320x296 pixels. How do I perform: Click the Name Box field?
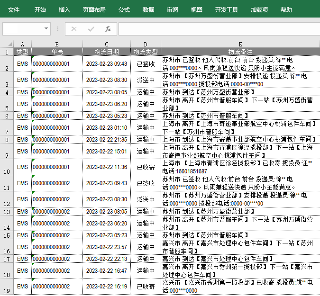point(23,29)
